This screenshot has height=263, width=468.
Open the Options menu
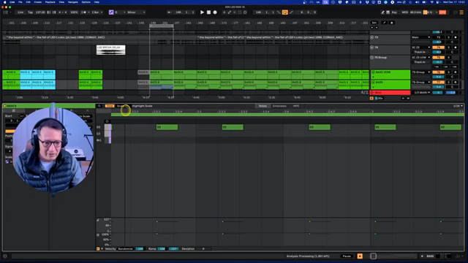pos(86,2)
